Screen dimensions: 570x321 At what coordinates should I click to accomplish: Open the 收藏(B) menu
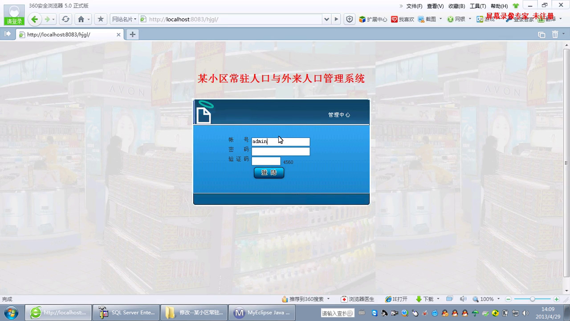[x=456, y=6]
